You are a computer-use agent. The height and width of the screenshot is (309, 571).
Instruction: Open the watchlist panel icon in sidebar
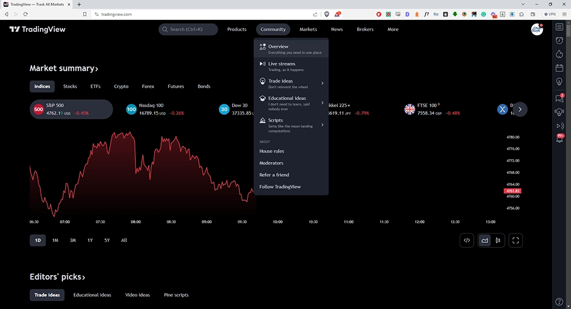(x=560, y=27)
